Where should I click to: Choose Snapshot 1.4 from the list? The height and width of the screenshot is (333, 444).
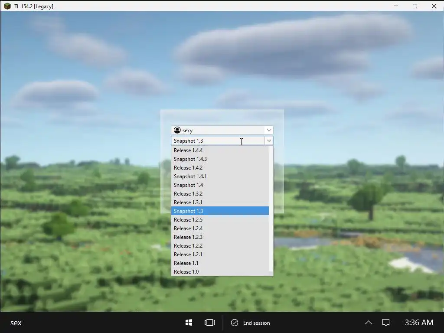point(220,185)
